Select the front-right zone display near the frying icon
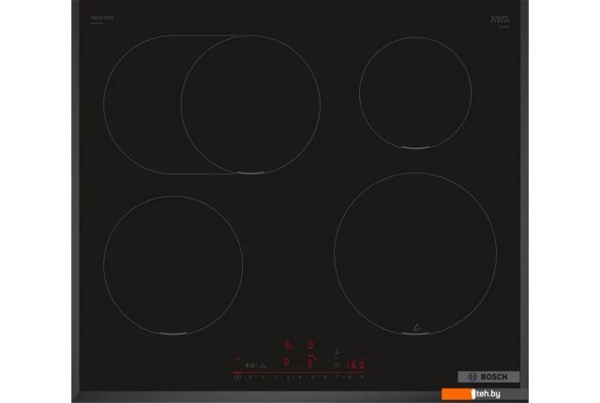This screenshot has height=403, width=600. [x=311, y=362]
